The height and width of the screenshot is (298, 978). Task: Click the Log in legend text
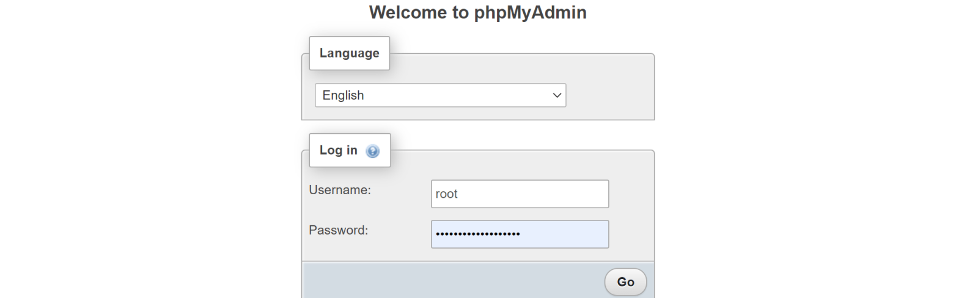338,150
